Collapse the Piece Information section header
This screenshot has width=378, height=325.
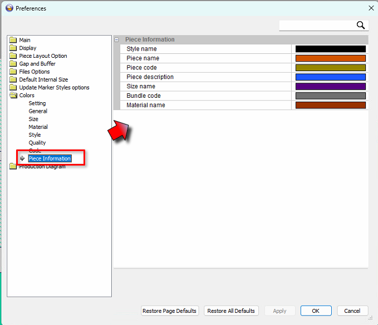coord(116,39)
